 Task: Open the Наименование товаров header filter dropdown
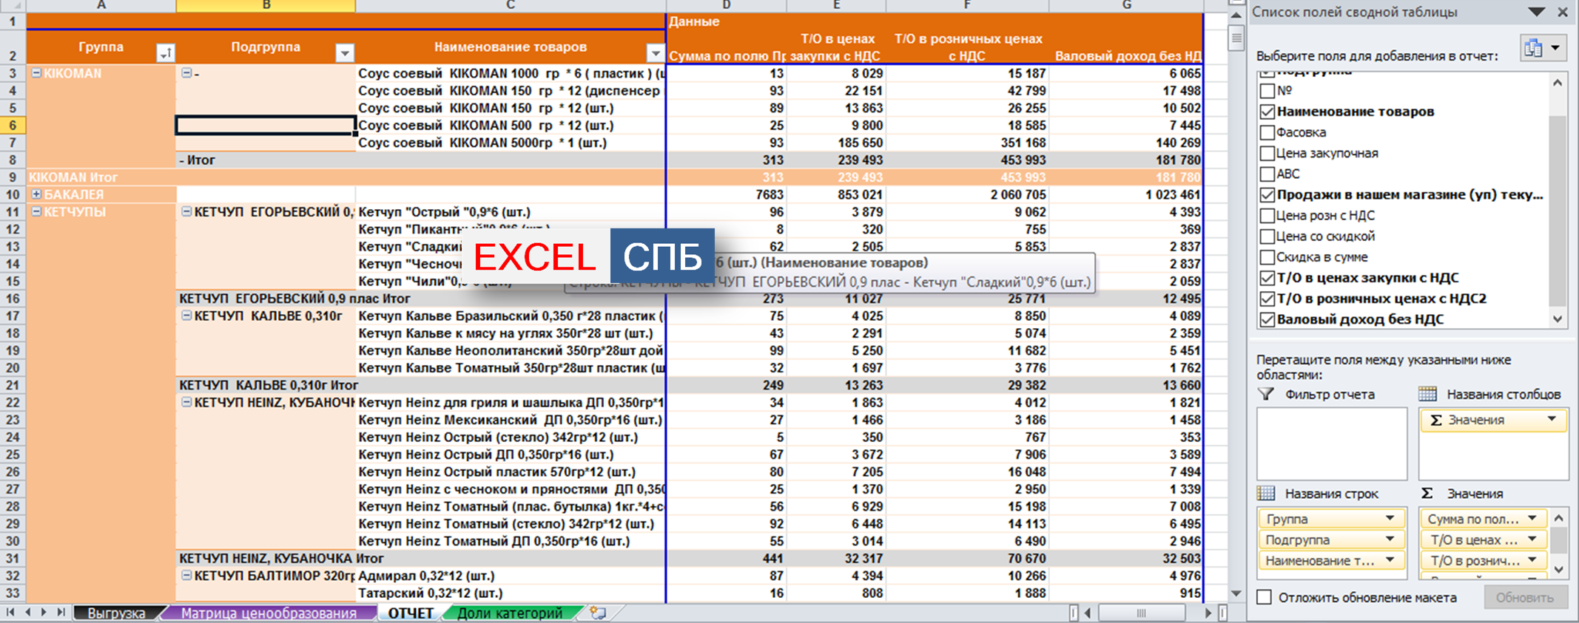click(x=655, y=53)
